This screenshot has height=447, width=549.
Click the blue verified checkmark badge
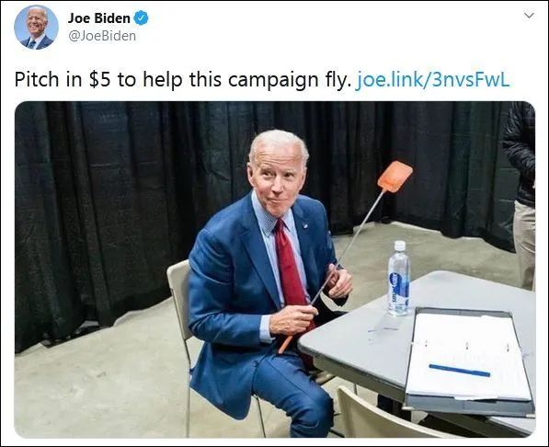pos(141,17)
